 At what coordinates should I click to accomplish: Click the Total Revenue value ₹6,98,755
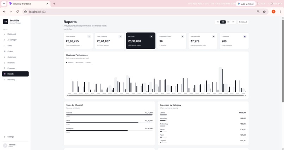click(x=72, y=41)
